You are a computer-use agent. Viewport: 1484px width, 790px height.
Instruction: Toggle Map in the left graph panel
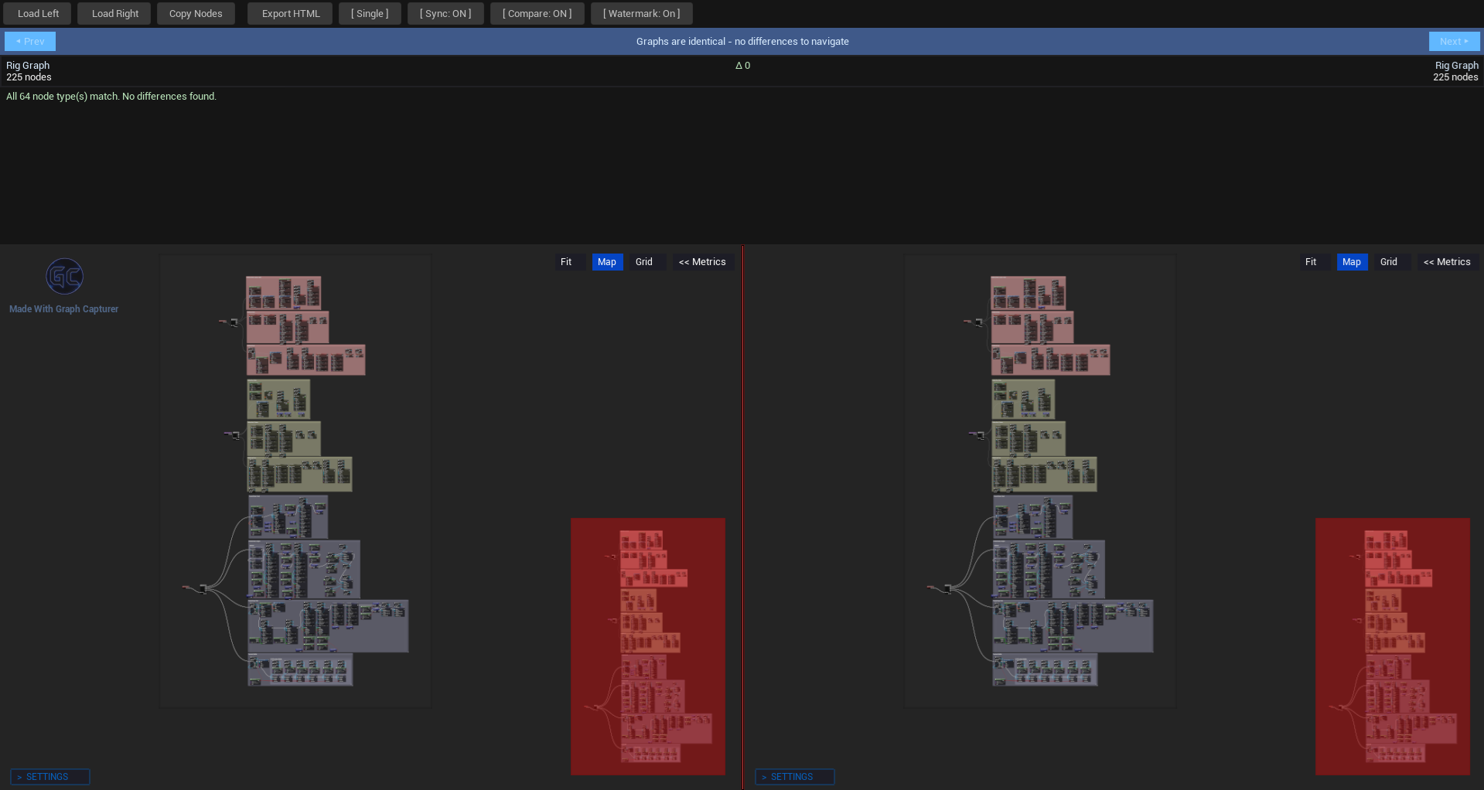[x=607, y=262]
